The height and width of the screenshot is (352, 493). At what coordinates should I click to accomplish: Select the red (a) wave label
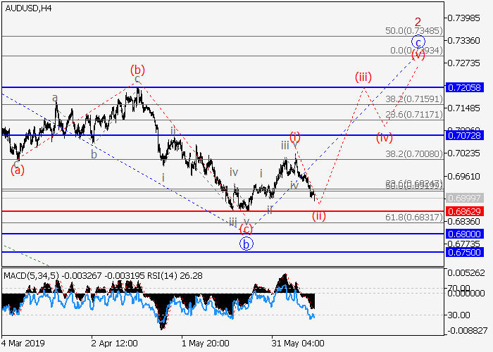point(16,169)
